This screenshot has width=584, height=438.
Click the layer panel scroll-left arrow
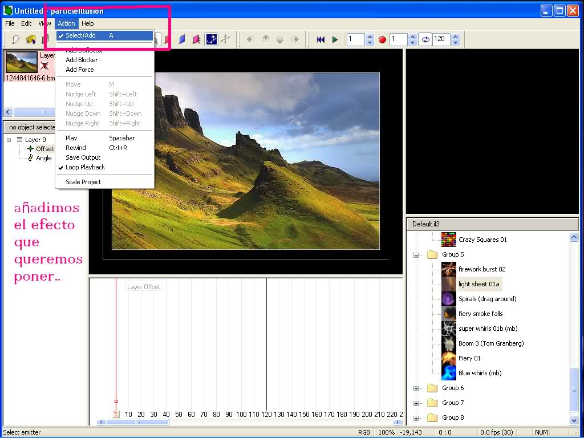[8, 112]
